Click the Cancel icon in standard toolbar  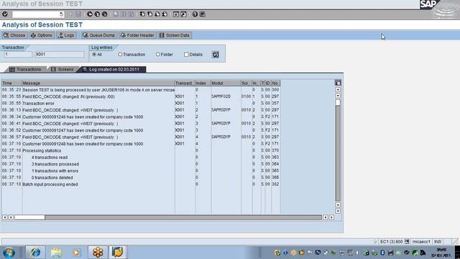105,14
